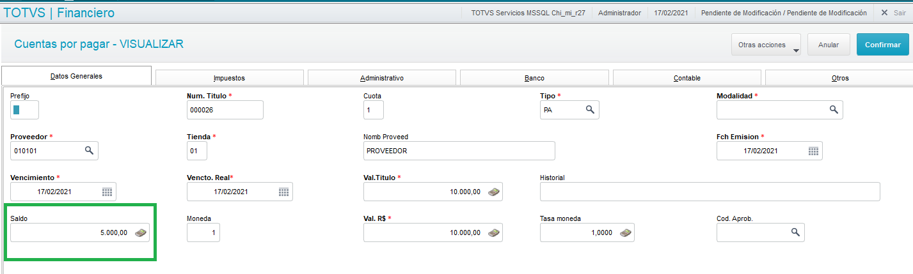Click Proveedor field with 010101
This screenshot has height=274, width=913.
(x=54, y=151)
